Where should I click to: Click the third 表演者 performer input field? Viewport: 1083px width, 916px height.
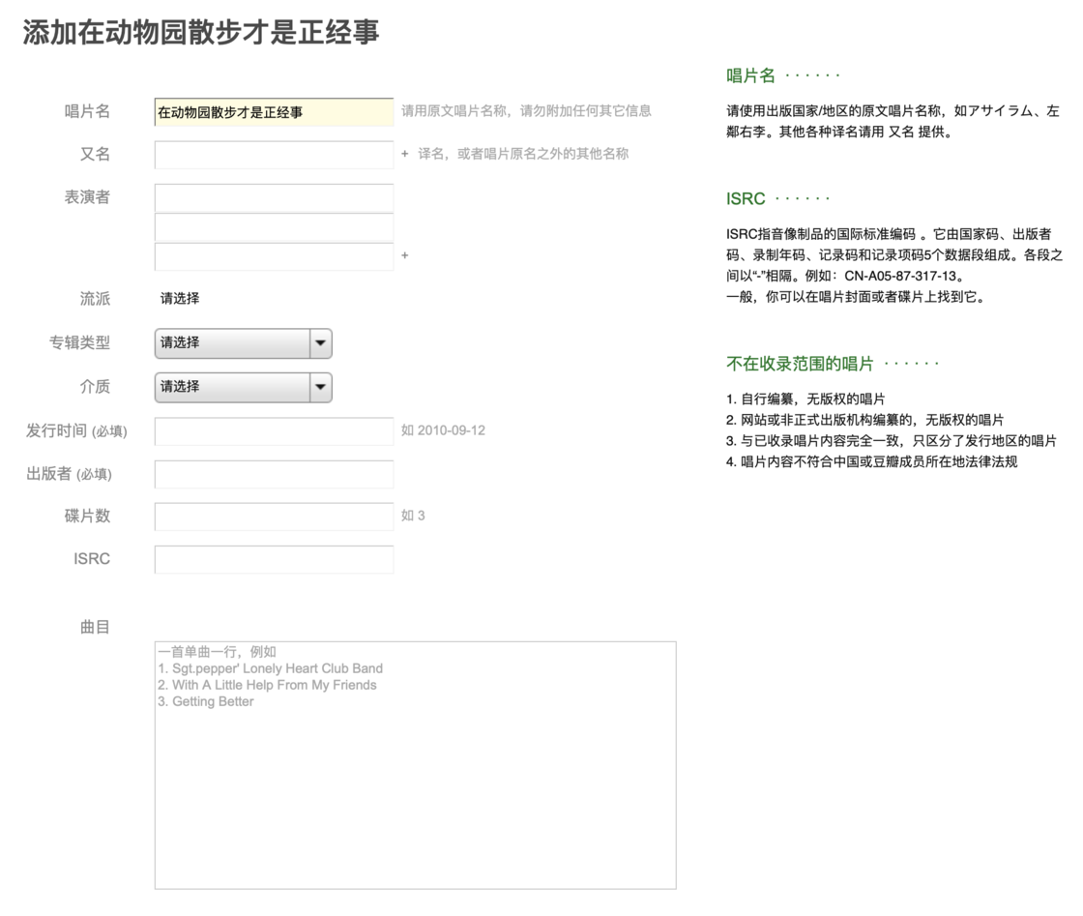point(275,256)
